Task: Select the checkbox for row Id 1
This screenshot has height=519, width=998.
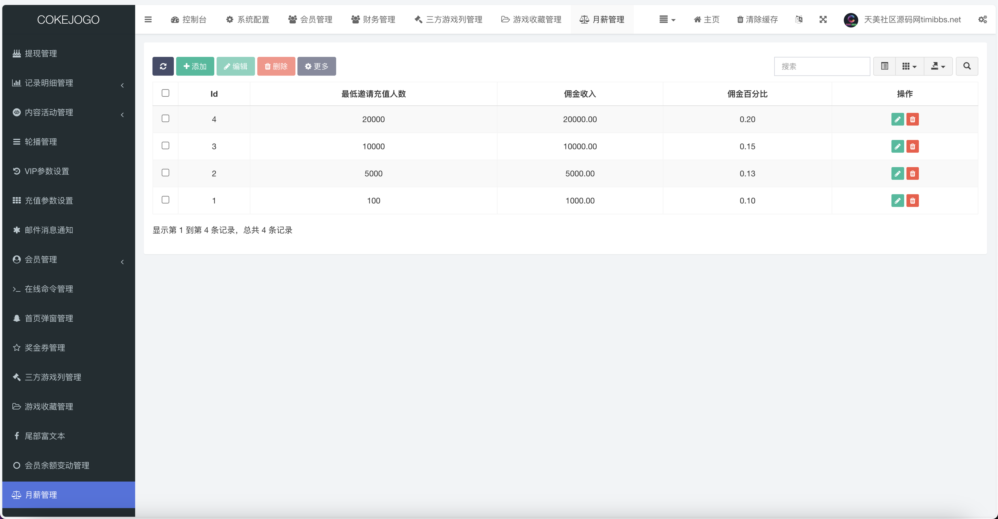Action: [x=165, y=200]
